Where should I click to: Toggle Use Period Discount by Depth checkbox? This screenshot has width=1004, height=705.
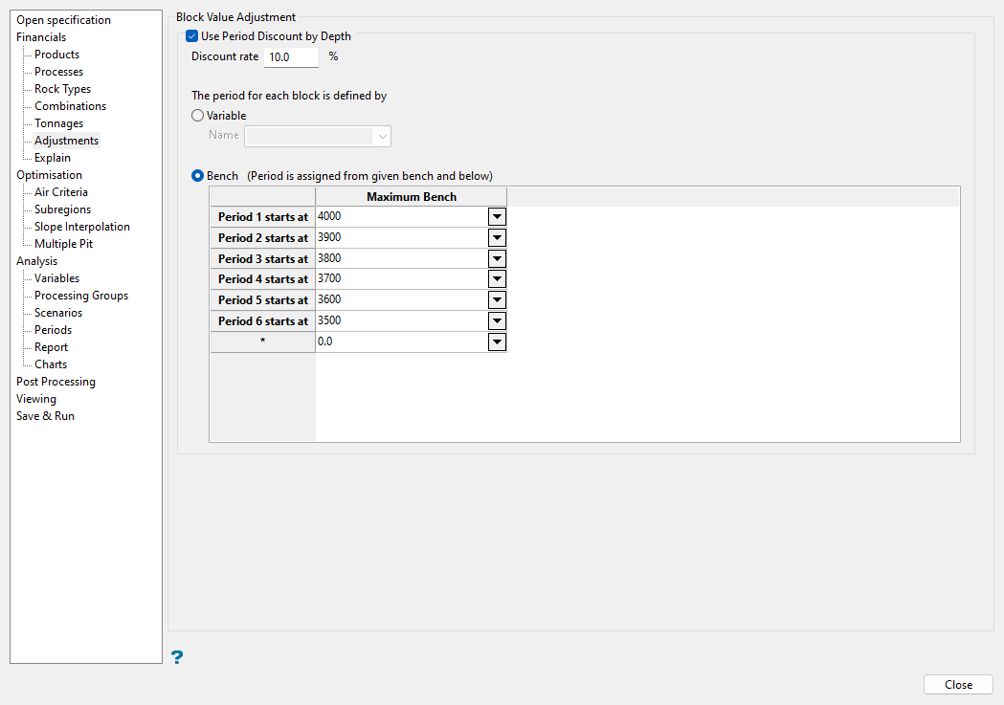[192, 36]
